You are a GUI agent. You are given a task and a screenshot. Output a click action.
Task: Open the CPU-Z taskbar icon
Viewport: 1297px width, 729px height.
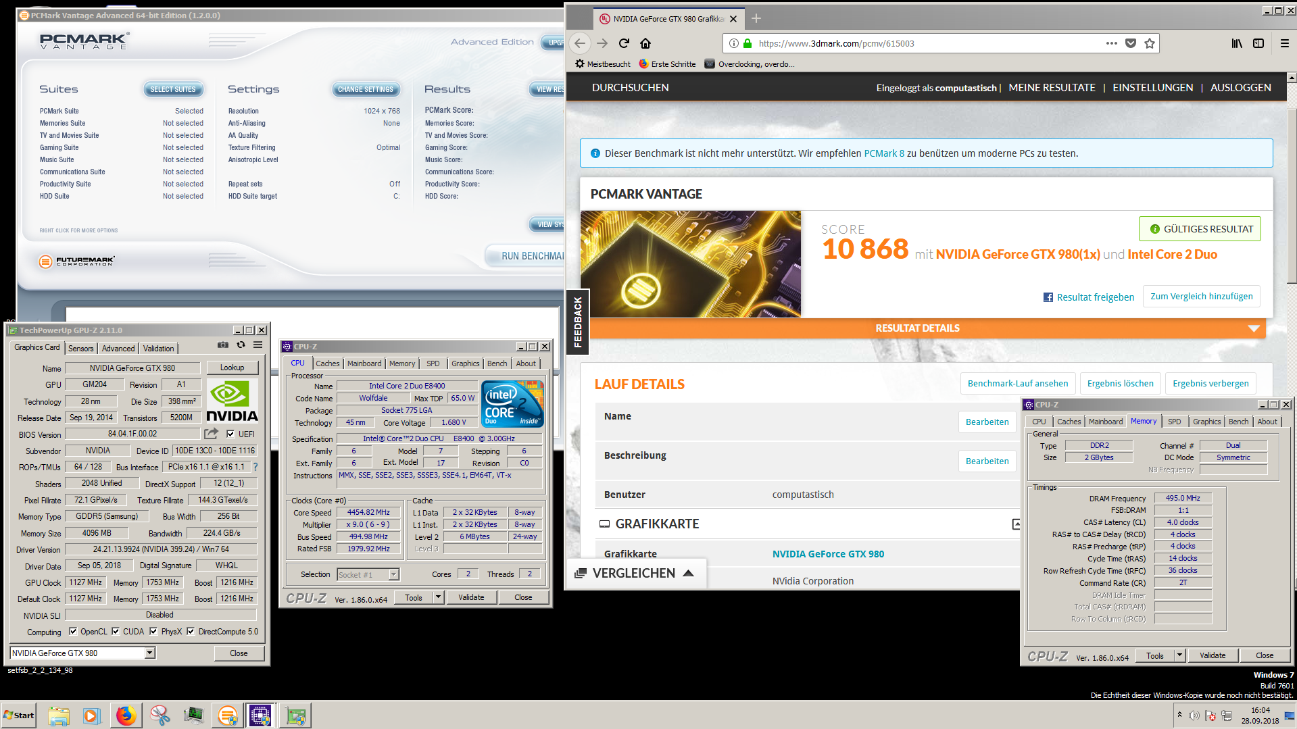pyautogui.click(x=260, y=715)
